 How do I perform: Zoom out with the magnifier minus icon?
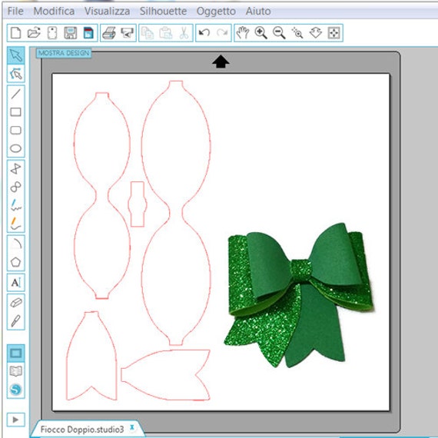coord(279,33)
